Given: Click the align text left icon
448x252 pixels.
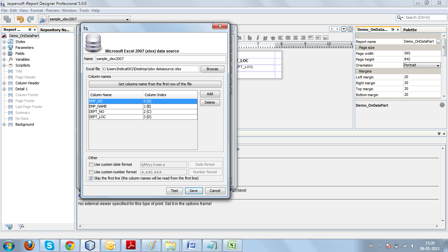Looking at the screenshot, I should (x=280, y=38).
